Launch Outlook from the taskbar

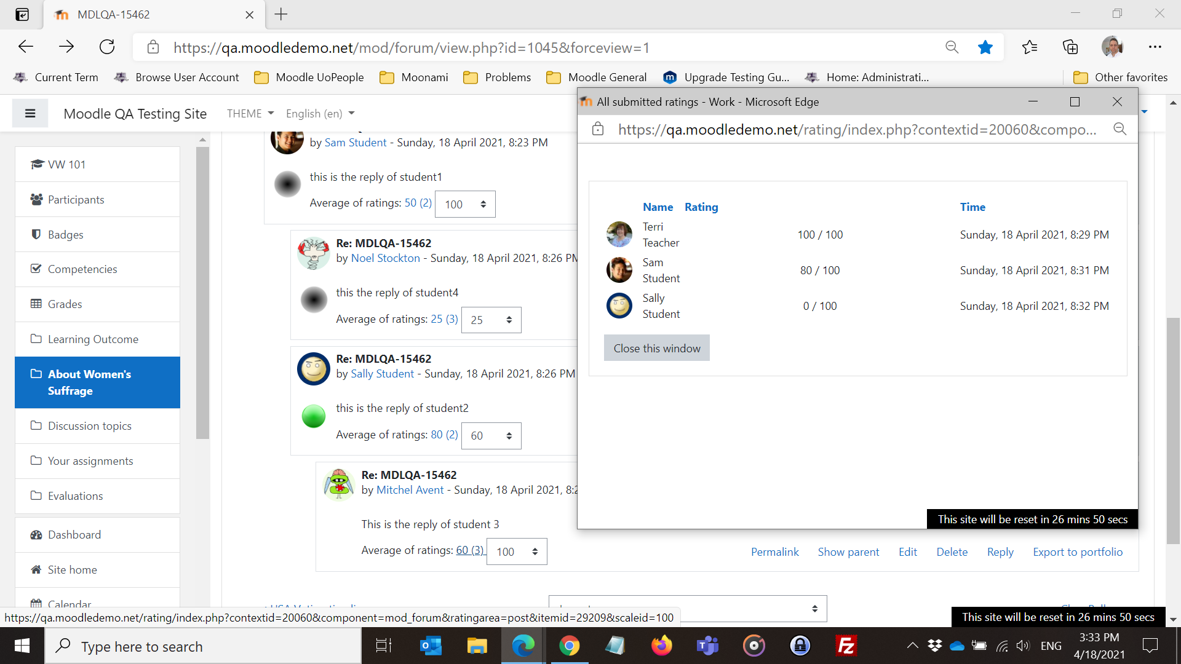pos(431,646)
